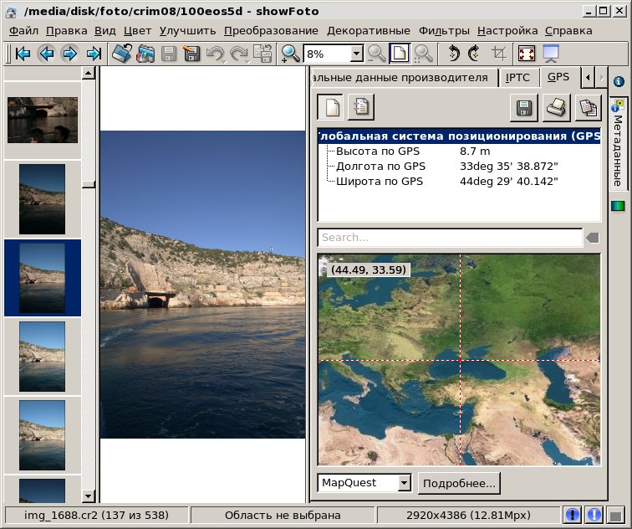Start the slideshow presentation icon
The height and width of the screenshot is (529, 632).
551,54
